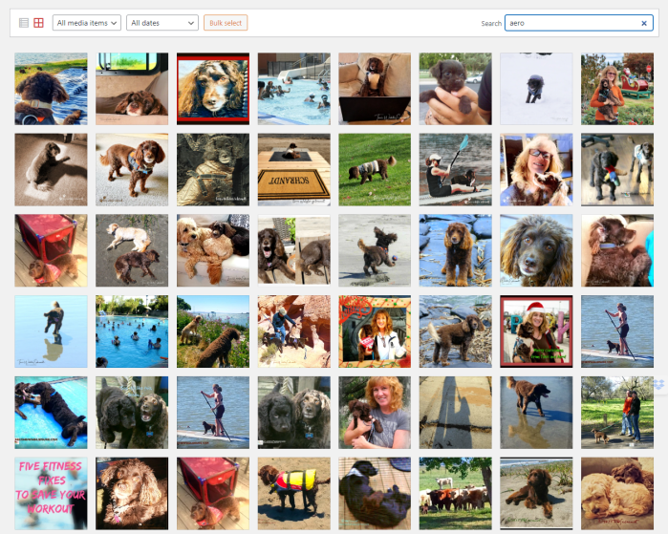The width and height of the screenshot is (668, 534).
Task: Expand the All dates filter
Action: 162,22
